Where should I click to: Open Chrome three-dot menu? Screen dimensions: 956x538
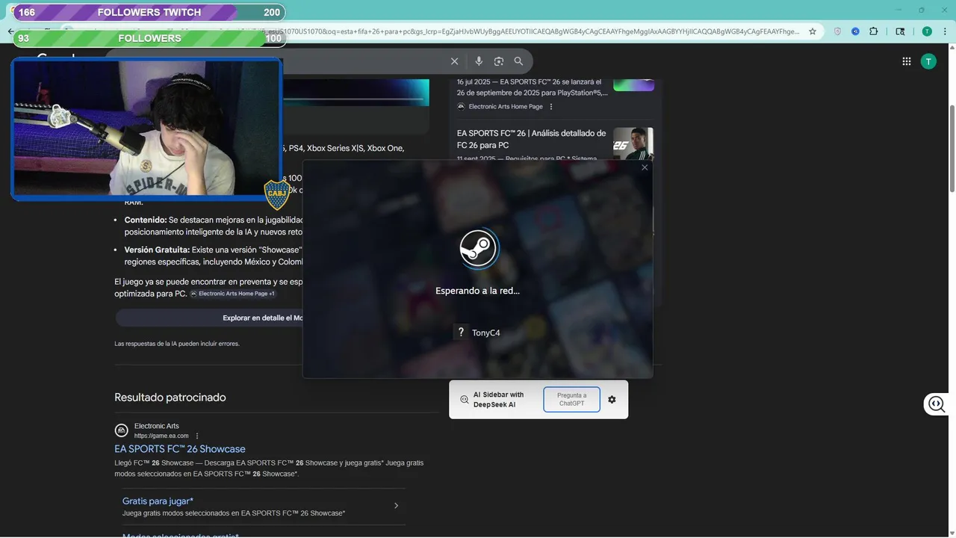point(945,31)
